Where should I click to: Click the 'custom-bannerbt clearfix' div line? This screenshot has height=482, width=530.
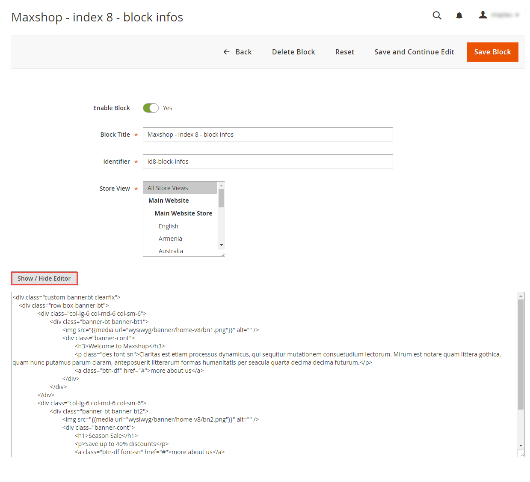pyautogui.click(x=66, y=297)
